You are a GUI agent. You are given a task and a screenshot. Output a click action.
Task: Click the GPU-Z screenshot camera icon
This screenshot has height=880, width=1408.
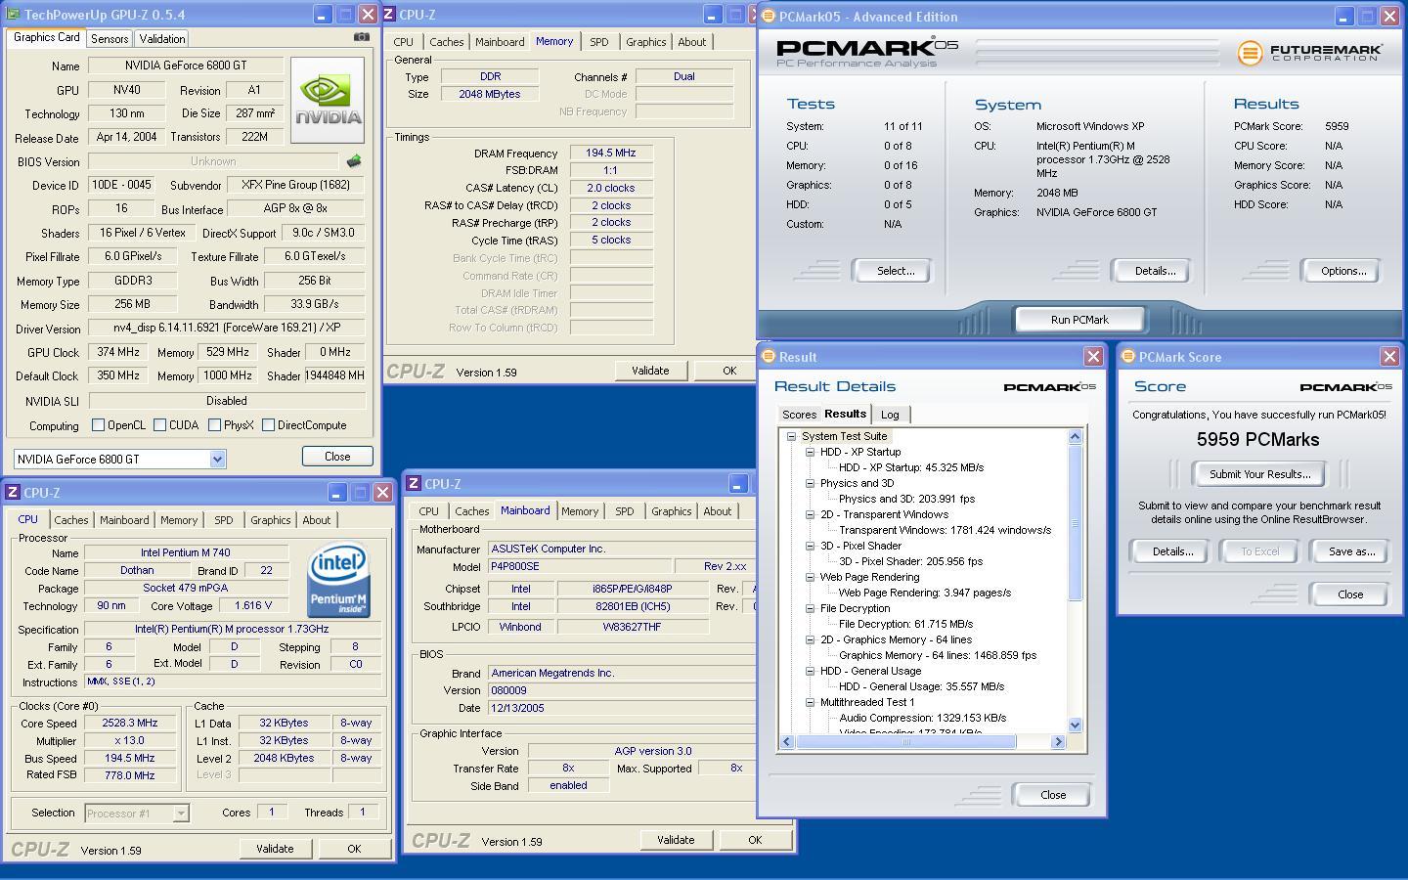point(361,37)
